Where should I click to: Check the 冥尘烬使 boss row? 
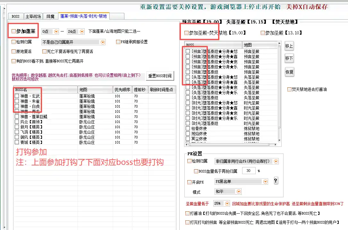click(x=188, y=139)
